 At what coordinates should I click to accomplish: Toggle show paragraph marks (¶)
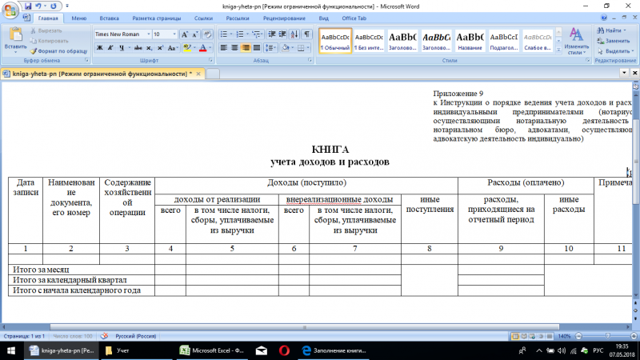click(306, 34)
